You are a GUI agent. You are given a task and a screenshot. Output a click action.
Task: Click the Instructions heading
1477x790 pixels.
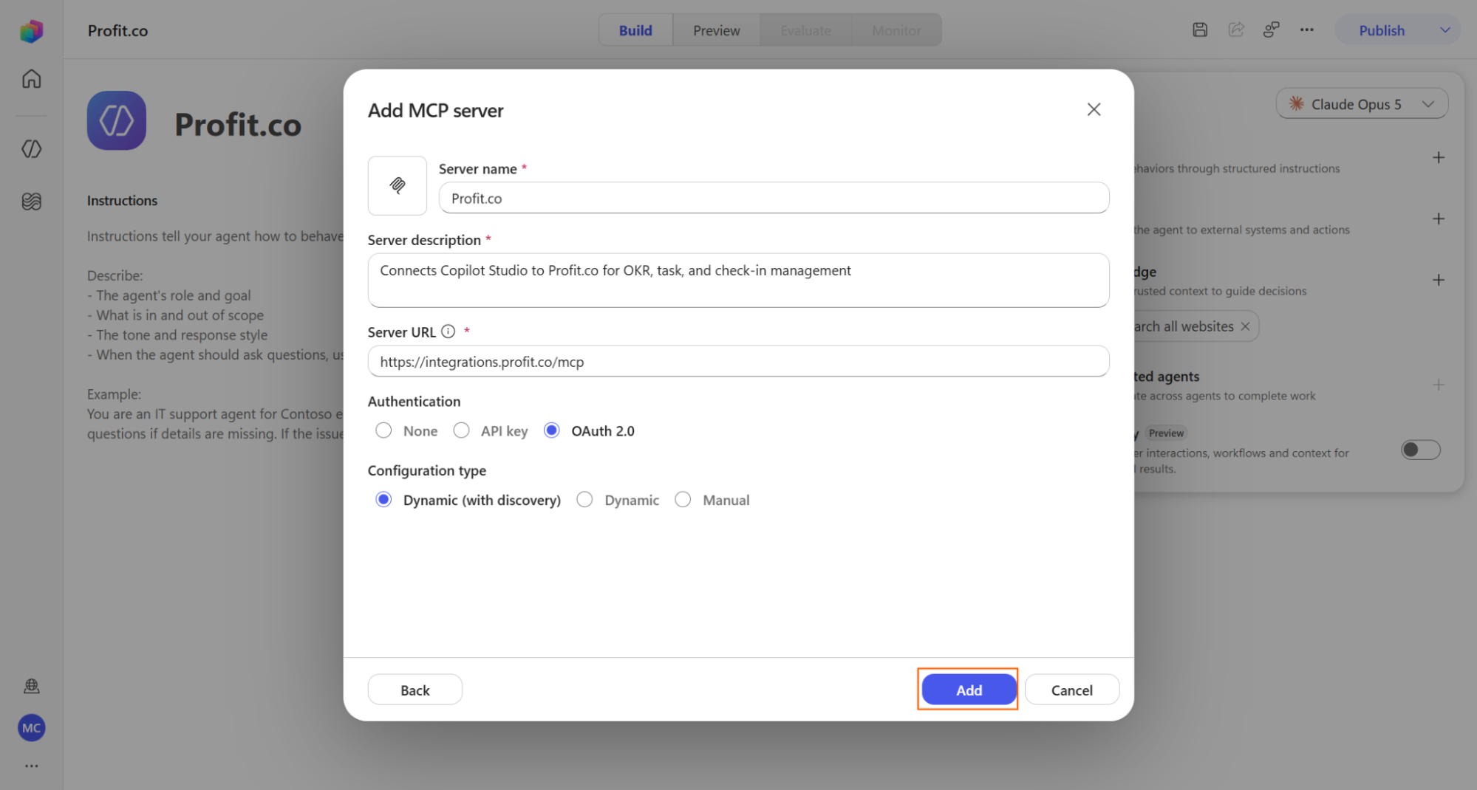[x=122, y=200]
